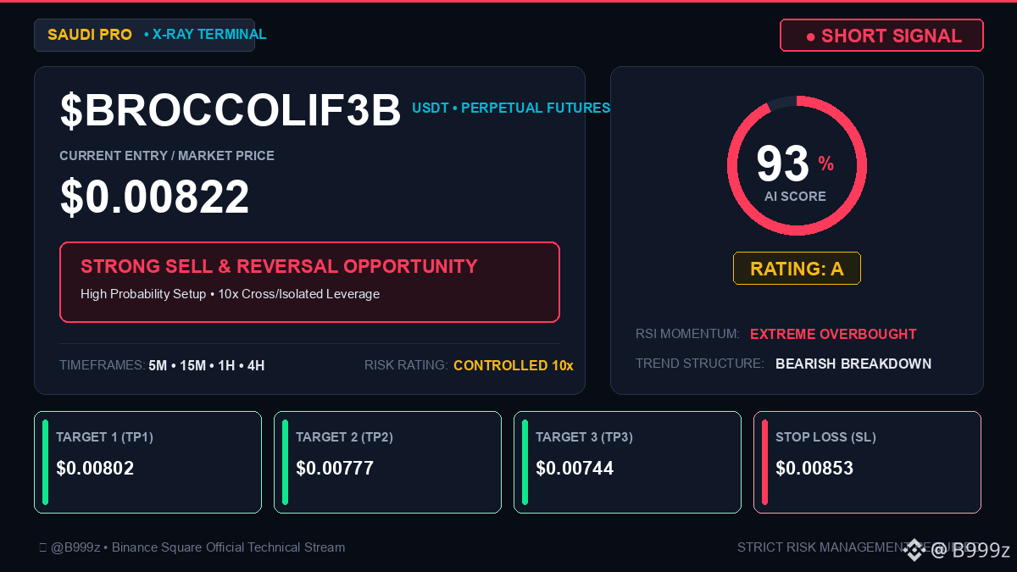
Task: Click the TARGET 2 (TP2) label
Action: coord(344,437)
